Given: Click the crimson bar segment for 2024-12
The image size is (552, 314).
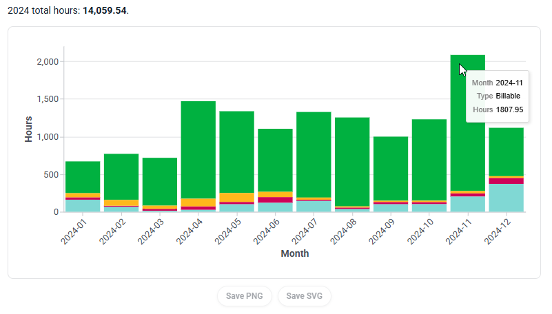Looking at the screenshot, I should coord(507,180).
